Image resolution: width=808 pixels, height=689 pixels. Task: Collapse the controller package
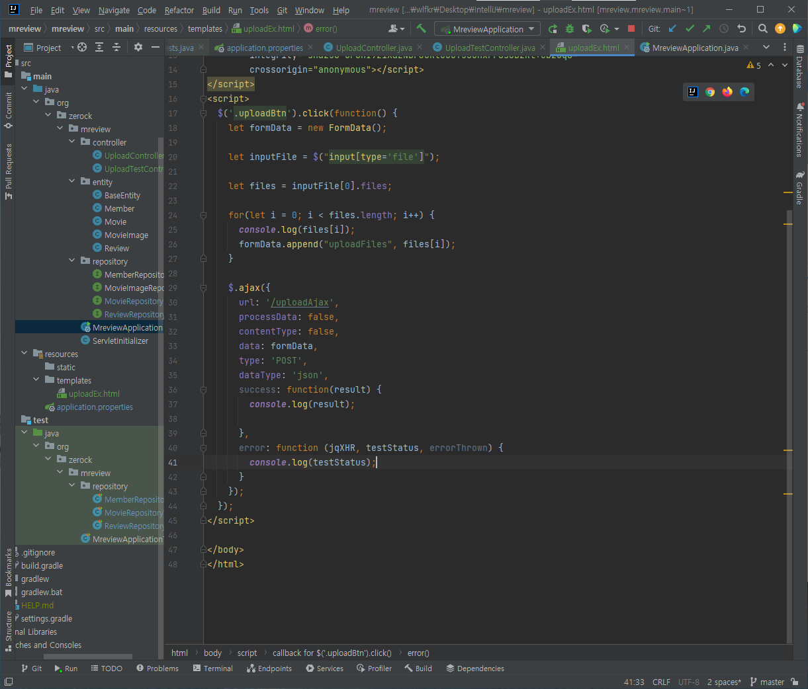click(x=72, y=142)
